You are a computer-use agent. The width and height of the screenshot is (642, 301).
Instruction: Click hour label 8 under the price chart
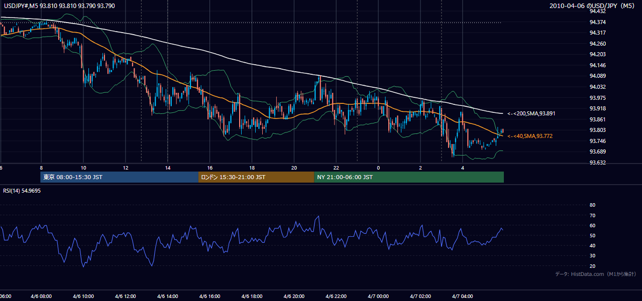pyautogui.click(x=41, y=168)
